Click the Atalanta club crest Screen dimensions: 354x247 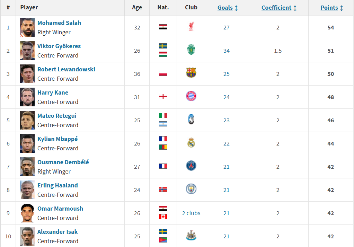pyautogui.click(x=191, y=120)
